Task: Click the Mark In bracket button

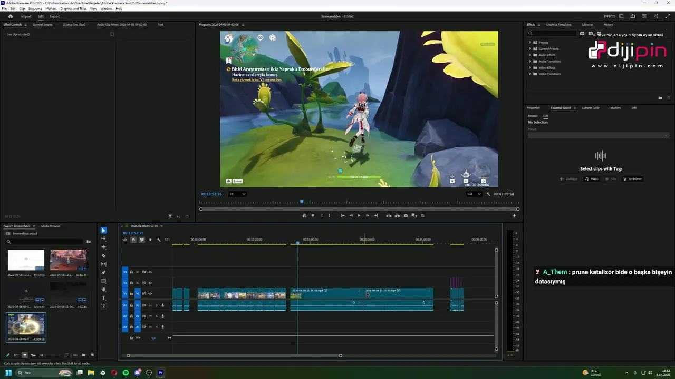Action: [321, 215]
